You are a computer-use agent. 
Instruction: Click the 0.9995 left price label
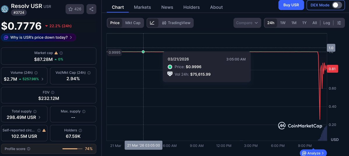pos(115,52)
